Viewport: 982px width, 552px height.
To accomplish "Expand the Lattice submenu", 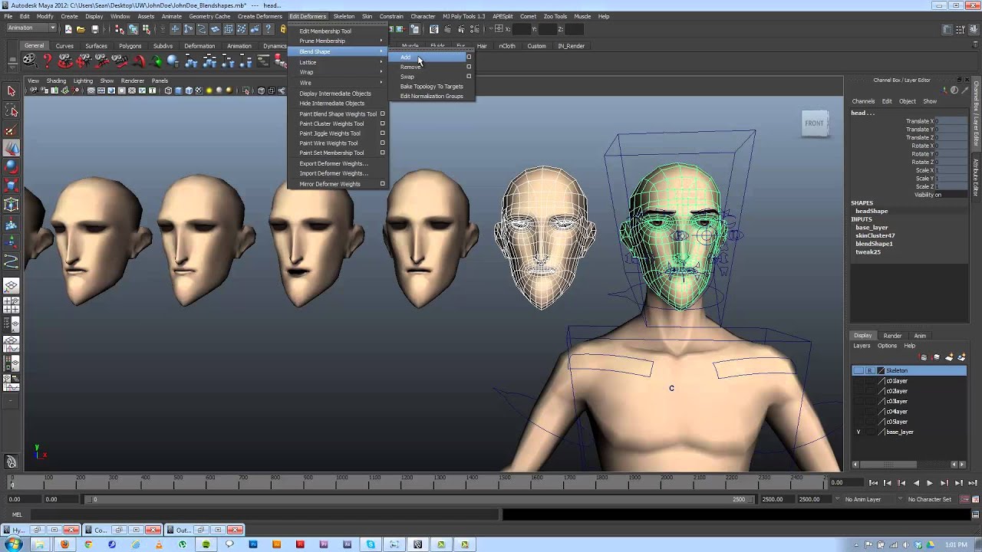I will 338,62.
